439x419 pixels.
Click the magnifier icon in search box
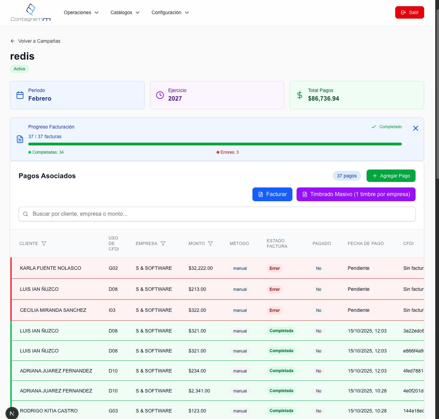pos(26,214)
